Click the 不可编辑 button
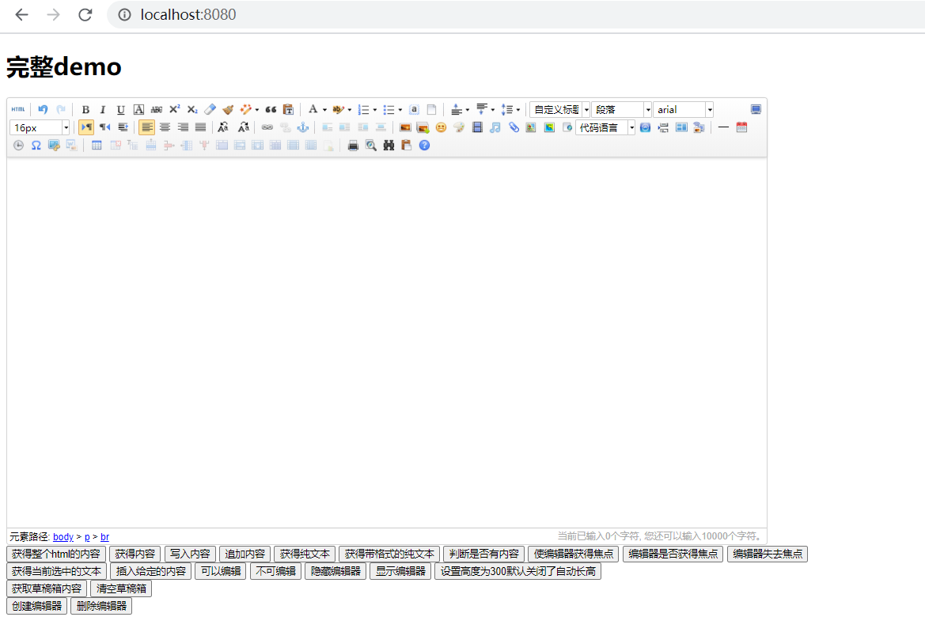Image resolution: width=925 pixels, height=632 pixels. (275, 571)
